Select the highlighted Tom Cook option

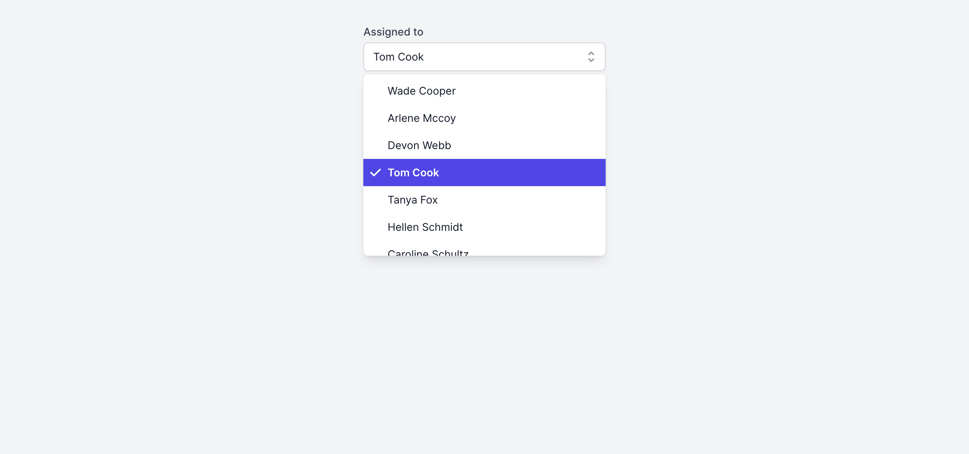(413, 173)
